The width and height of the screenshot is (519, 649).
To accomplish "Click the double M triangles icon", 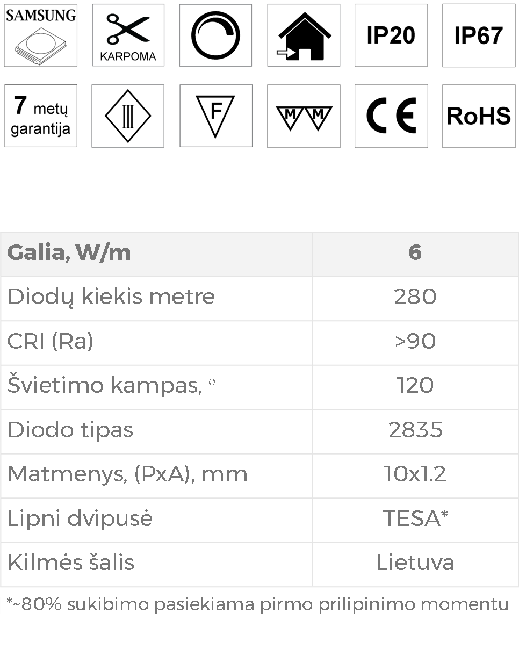I will point(304,116).
